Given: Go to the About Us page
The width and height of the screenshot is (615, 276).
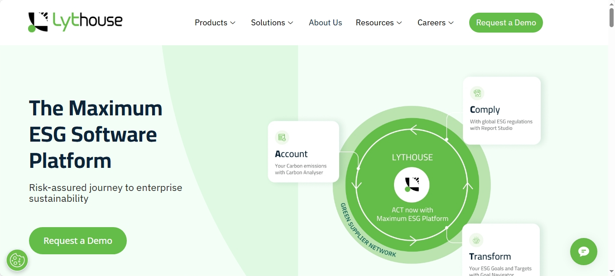Looking at the screenshot, I should (x=325, y=23).
